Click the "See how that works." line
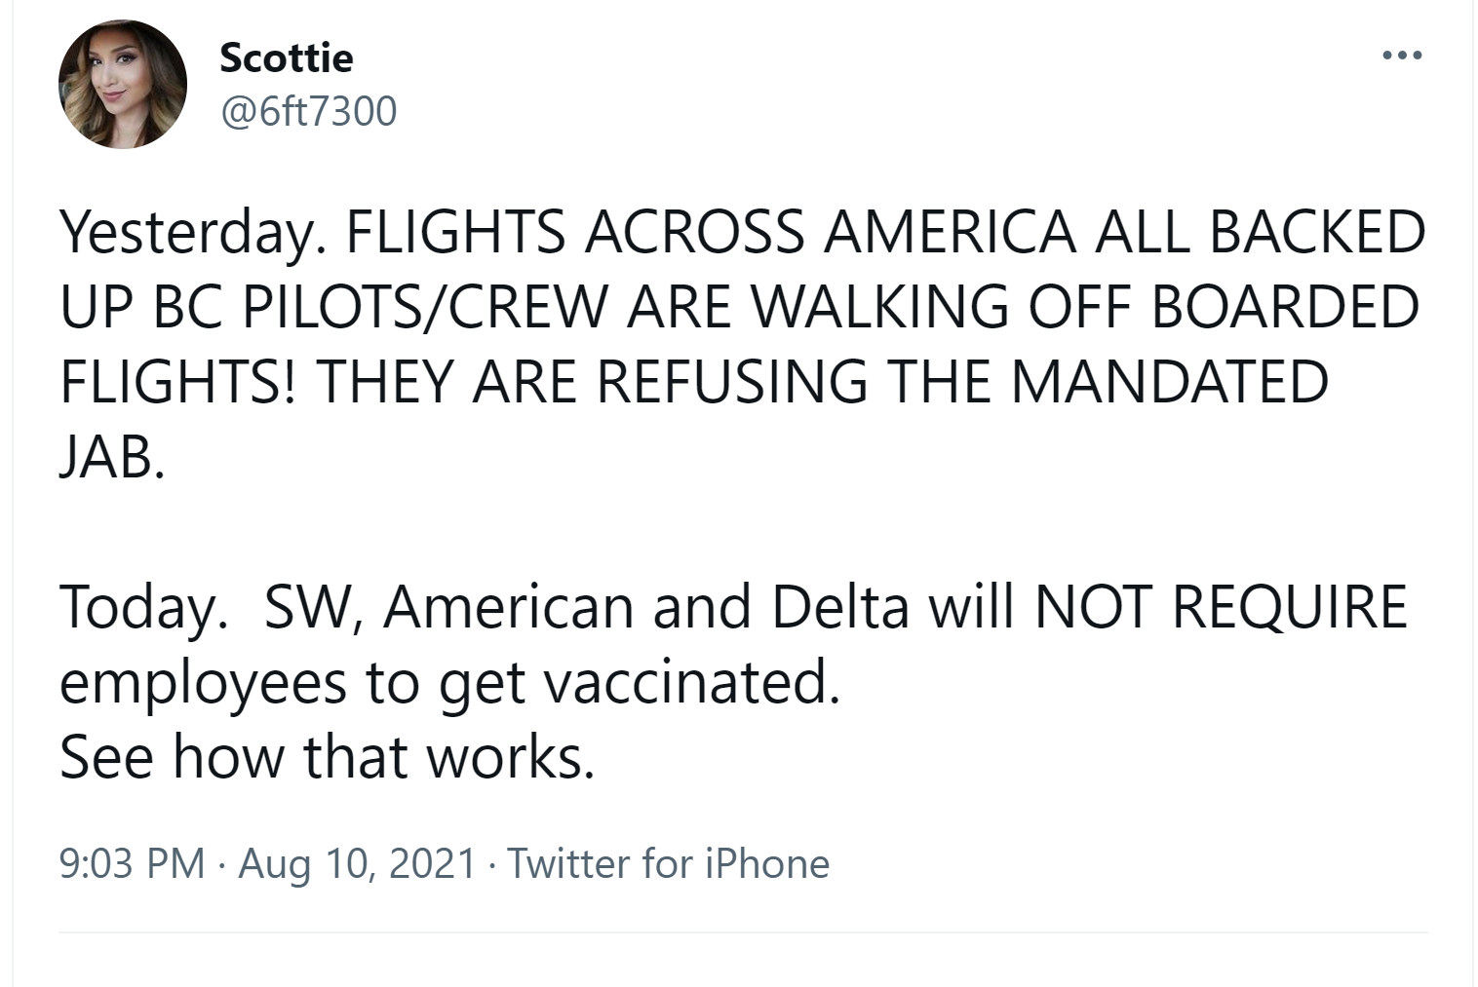 327,756
